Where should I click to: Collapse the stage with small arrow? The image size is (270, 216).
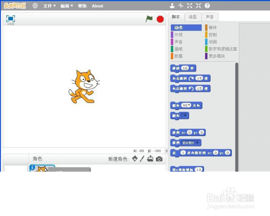click(166, 151)
